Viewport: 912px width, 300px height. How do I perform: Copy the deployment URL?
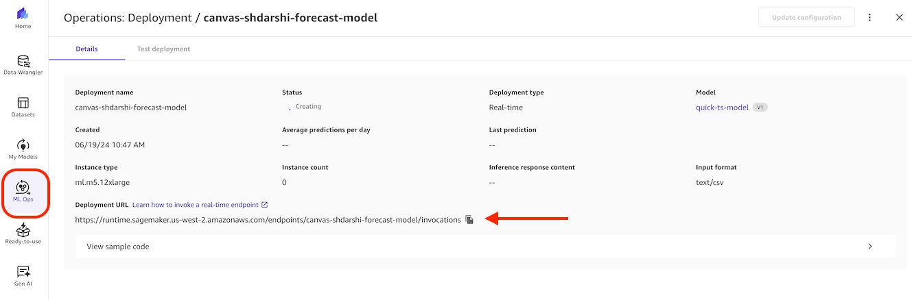(x=469, y=220)
